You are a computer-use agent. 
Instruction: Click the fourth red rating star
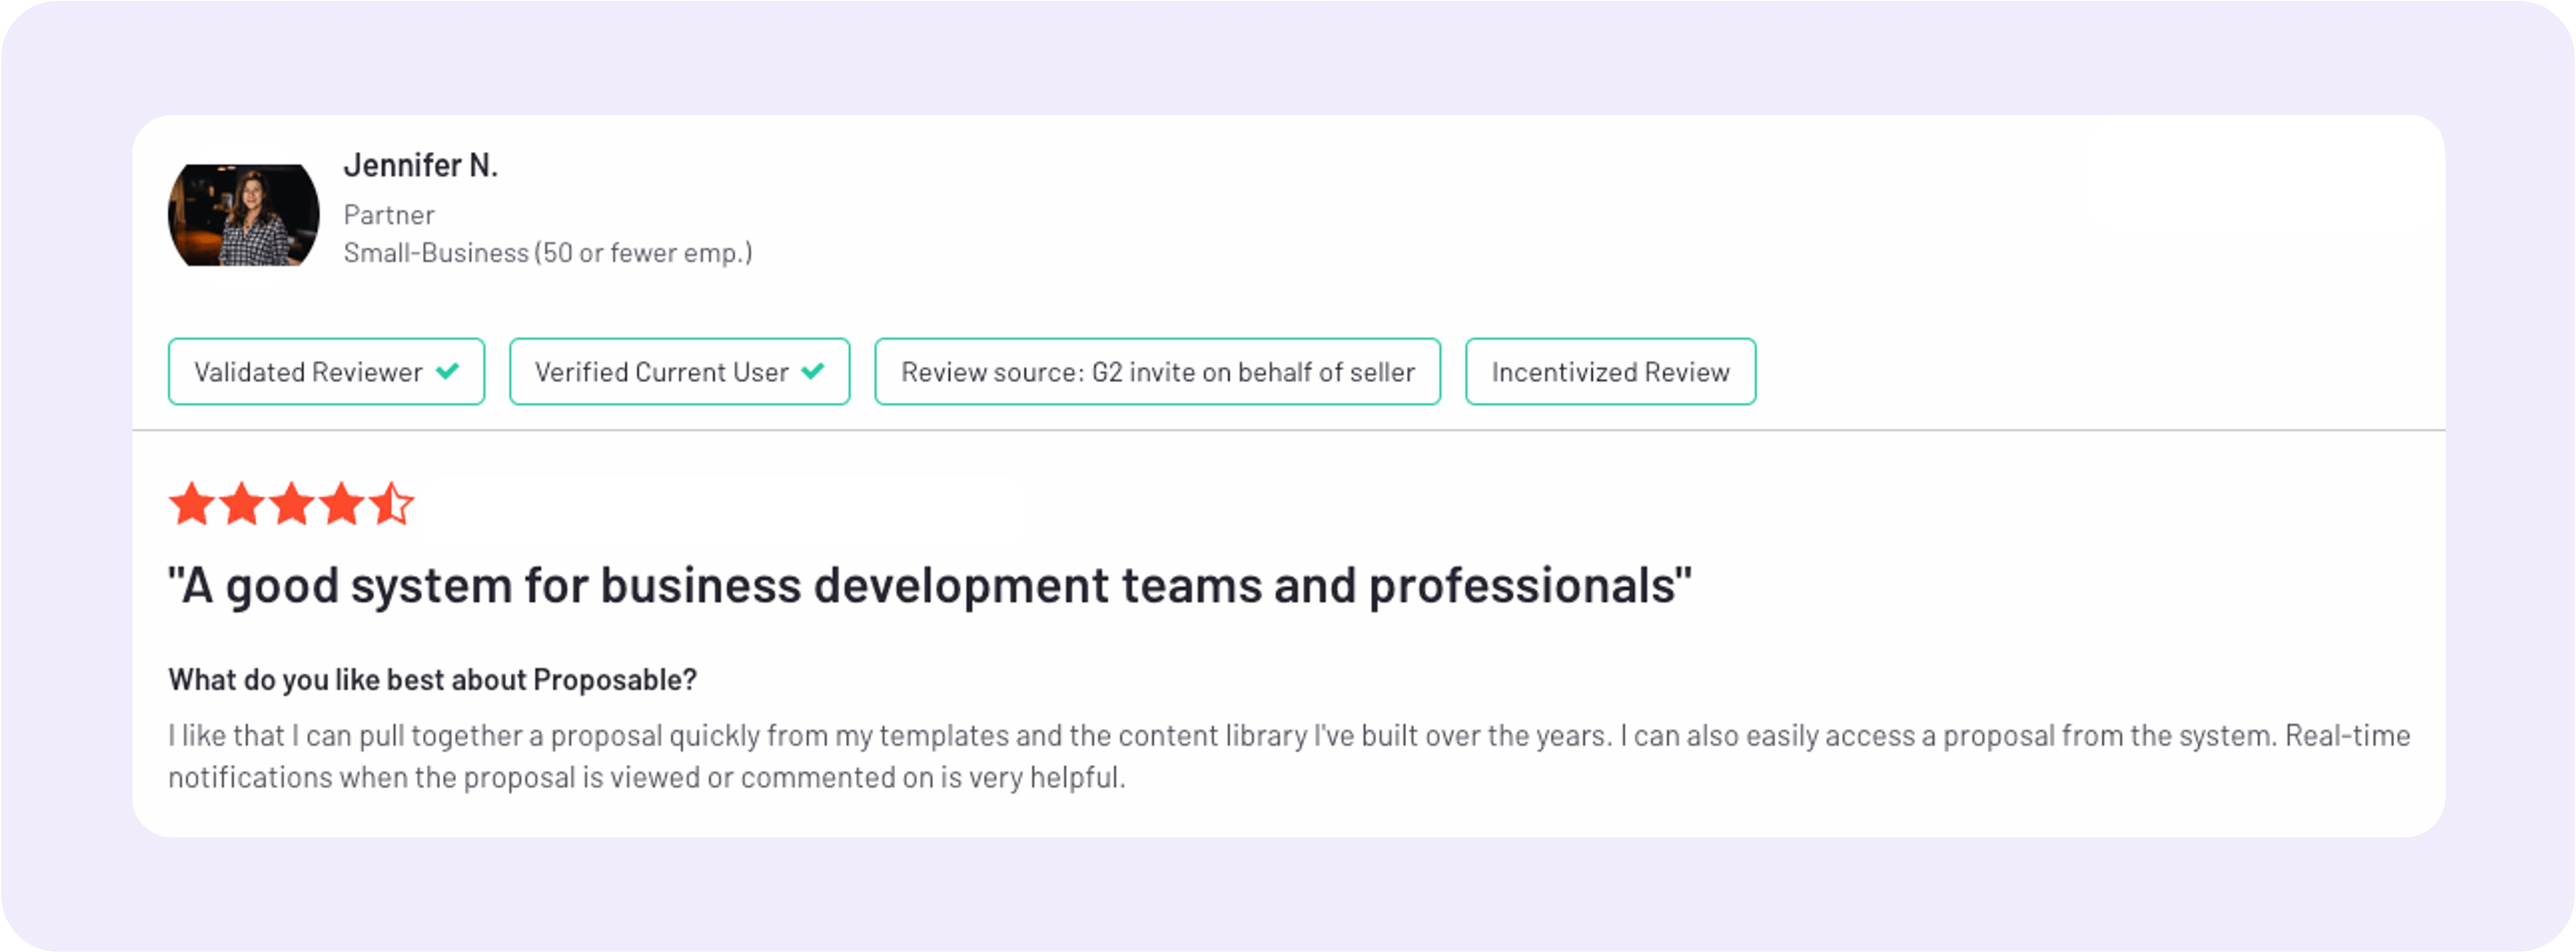point(341,504)
